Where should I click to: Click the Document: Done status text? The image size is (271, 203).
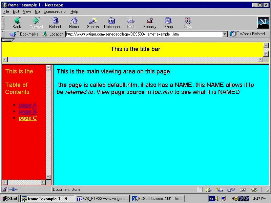[x=66, y=189]
